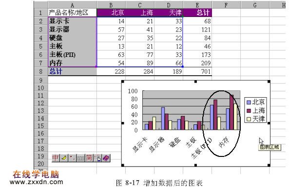
Task: Select column E header
Action: pos(197,5)
